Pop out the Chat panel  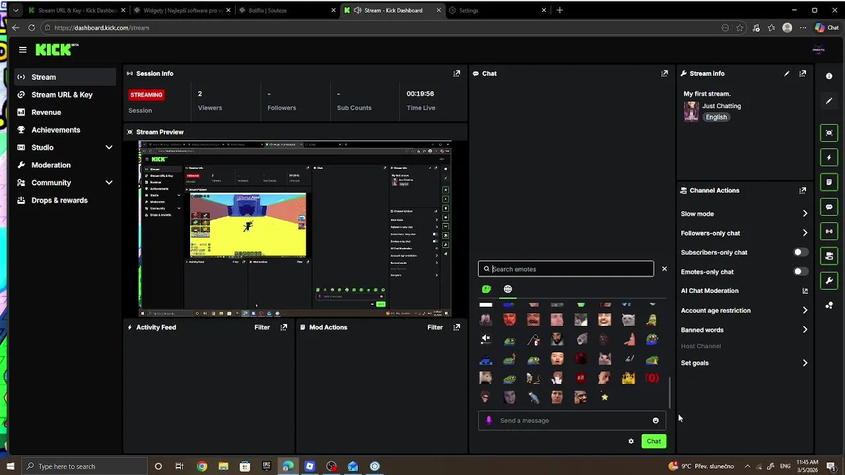(x=664, y=73)
